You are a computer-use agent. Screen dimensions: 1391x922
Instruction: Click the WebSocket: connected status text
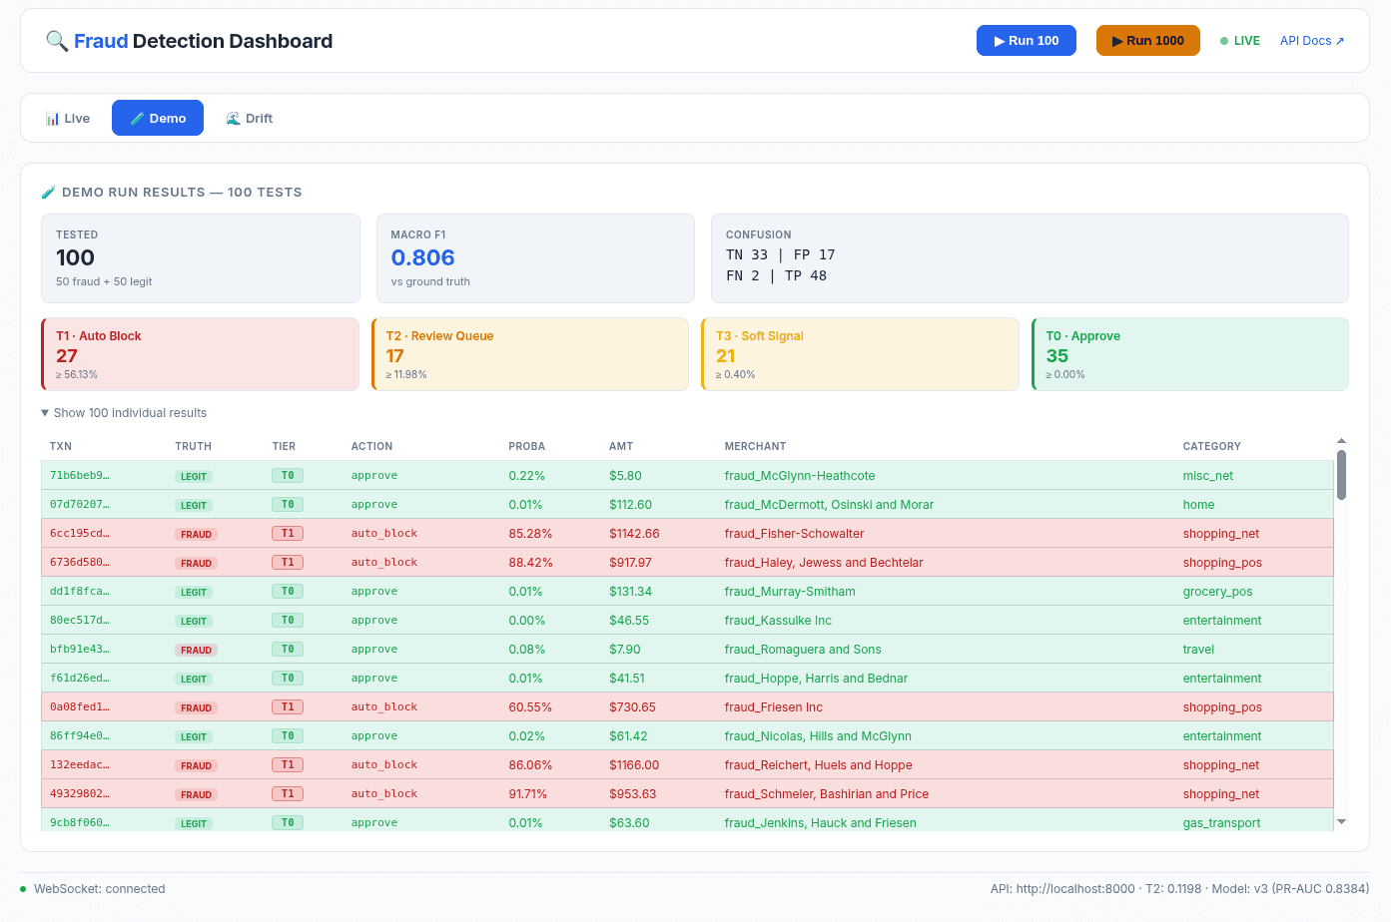tap(100, 889)
